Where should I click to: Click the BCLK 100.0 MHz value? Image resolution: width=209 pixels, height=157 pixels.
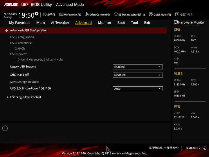coord(180,51)
